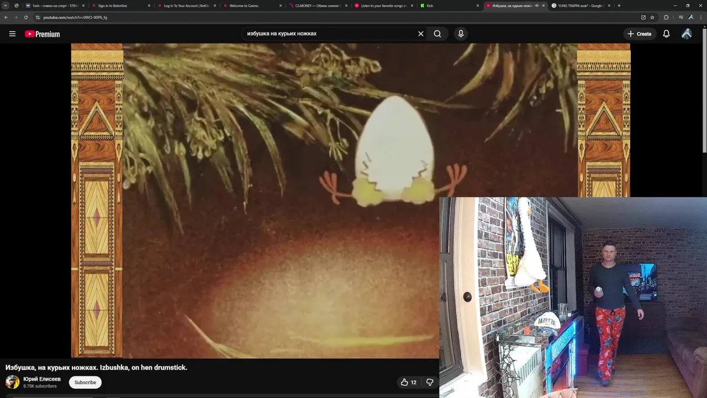This screenshot has width=707, height=398.
Task: Click the 8.75K subscribers text
Action: (x=40, y=386)
